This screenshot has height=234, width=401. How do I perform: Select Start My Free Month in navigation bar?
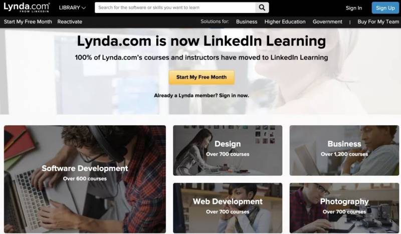click(28, 22)
